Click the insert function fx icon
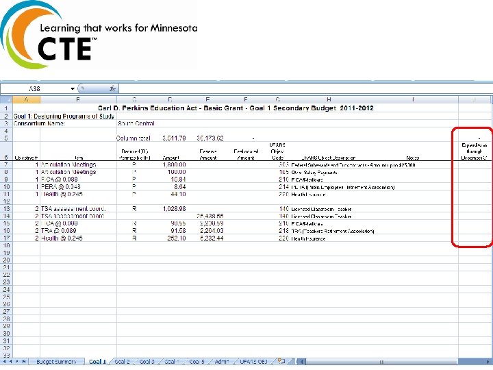Image resolution: width=493 pixels, height=370 pixels. 112,88
